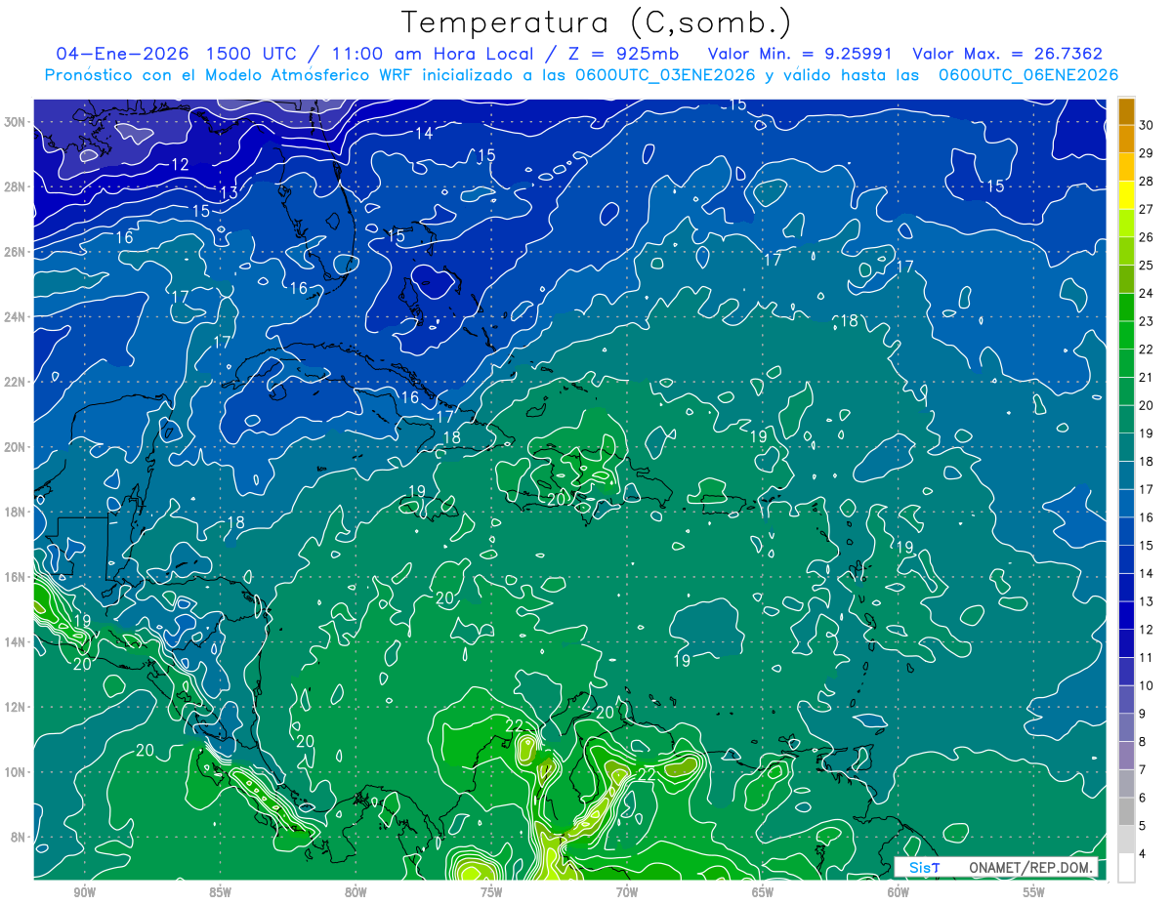Click the "22N" latitude axis label
This screenshot has width=1172, height=905.
[16, 382]
